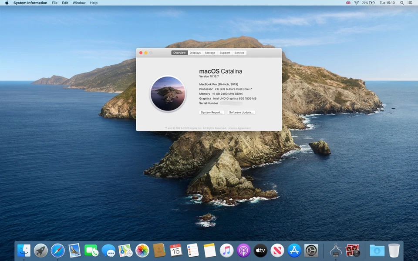Open Reminders app in the Dock
The height and width of the screenshot is (261, 418).
pyautogui.click(x=193, y=251)
